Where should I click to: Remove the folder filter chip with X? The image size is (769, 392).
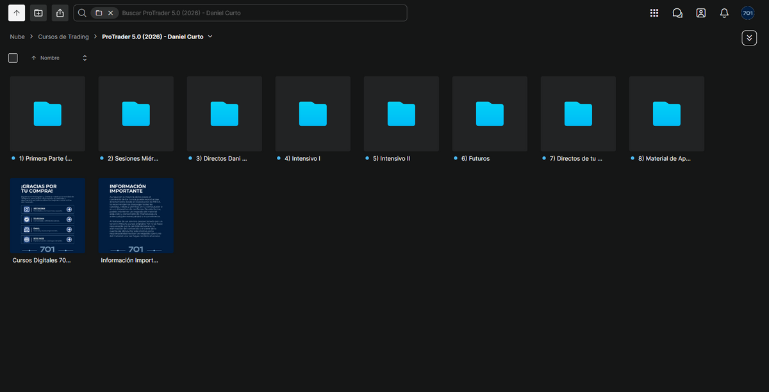click(110, 13)
